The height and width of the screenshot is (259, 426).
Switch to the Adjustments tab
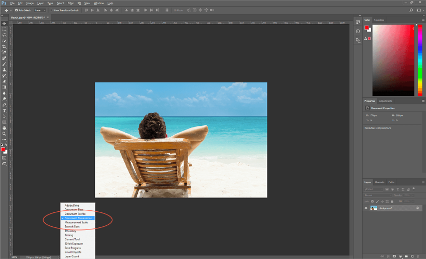[386, 101]
